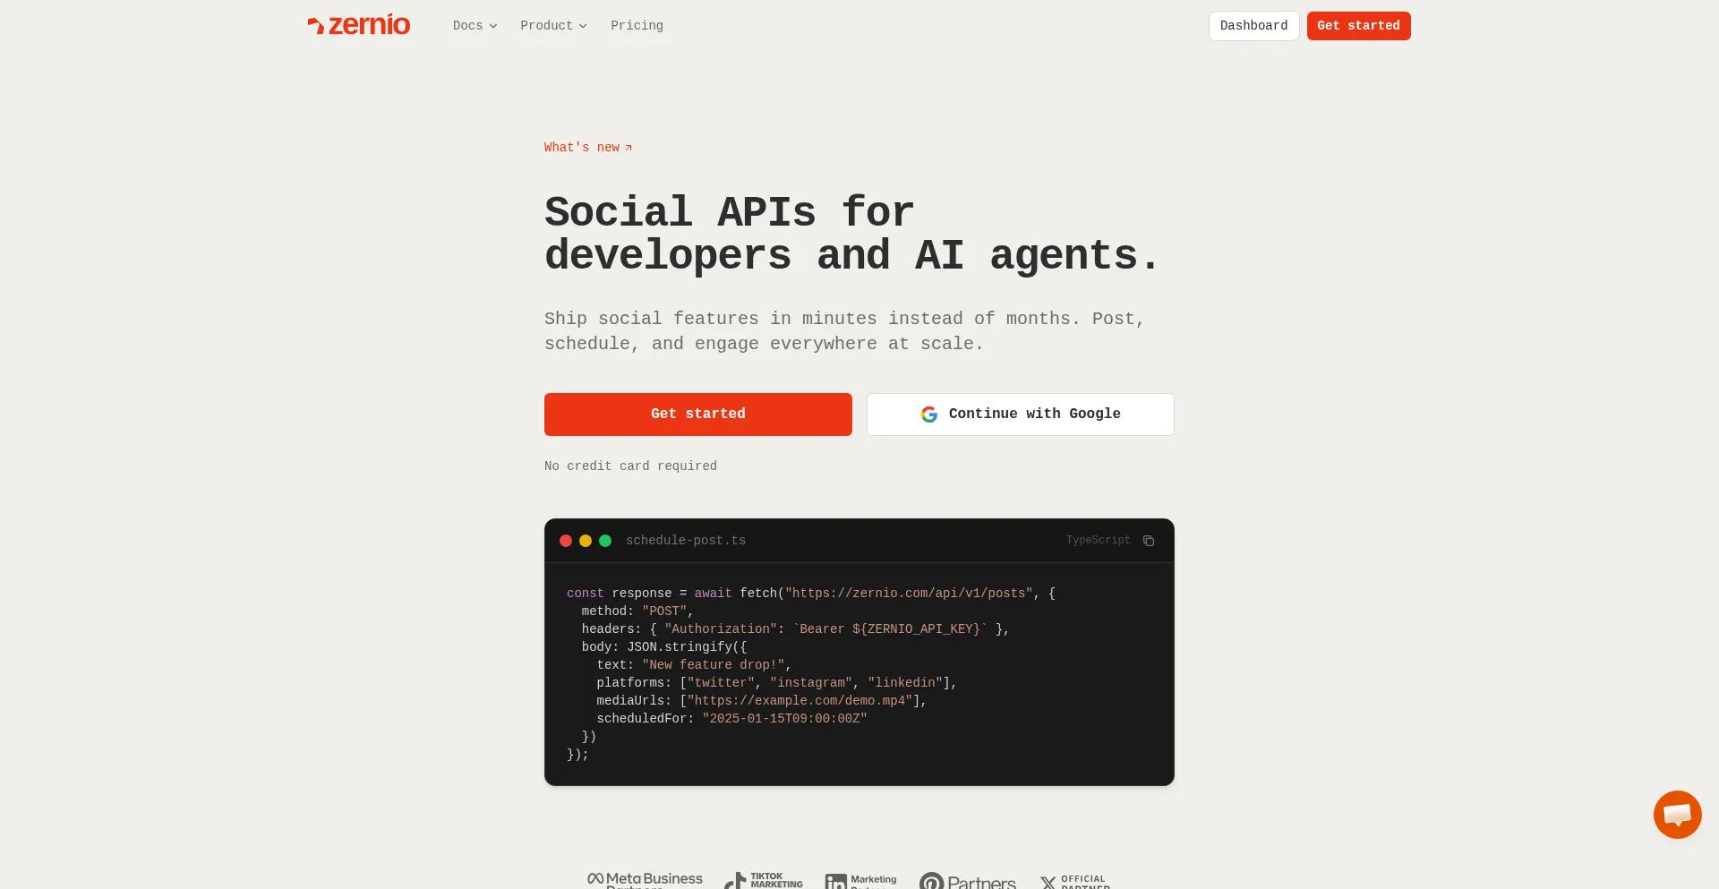This screenshot has height=889, width=1719.
Task: Click the "Social APIs for developers and AI agents." heading
Action: pos(851,235)
